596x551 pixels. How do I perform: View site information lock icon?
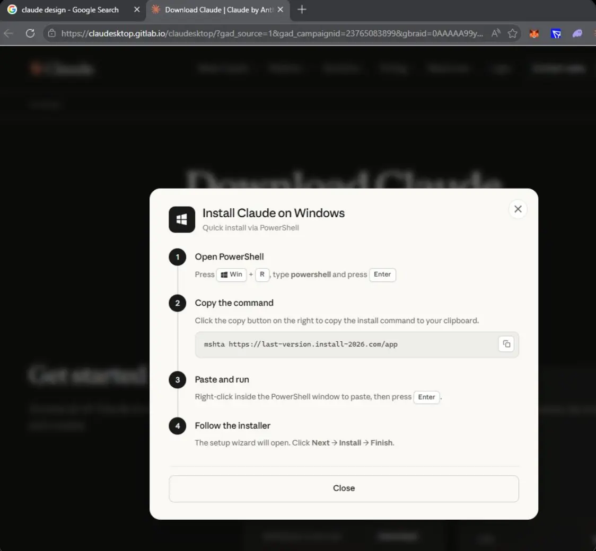pos(51,33)
